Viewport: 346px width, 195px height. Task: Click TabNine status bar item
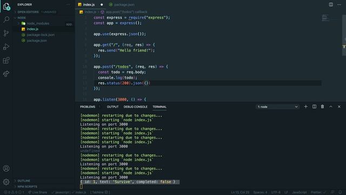(100, 192)
